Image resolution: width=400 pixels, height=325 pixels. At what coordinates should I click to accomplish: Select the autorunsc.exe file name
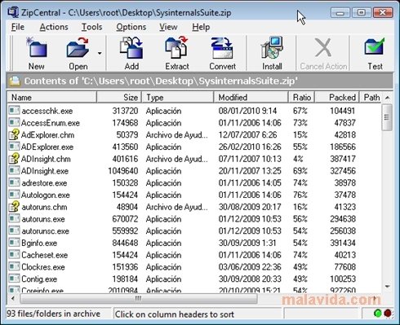tap(46, 231)
